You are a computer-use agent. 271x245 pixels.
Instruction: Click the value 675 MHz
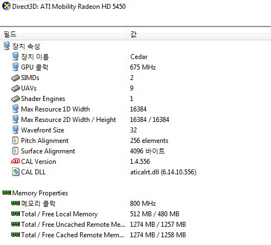point(143,67)
